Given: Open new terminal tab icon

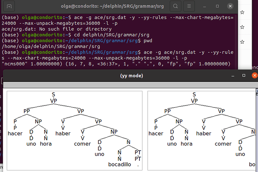Looking at the screenshot, I should pos(9,6).
